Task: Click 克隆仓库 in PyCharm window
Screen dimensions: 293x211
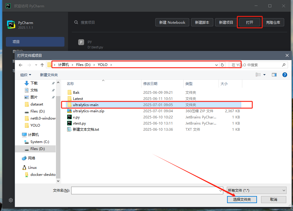Action: click(x=273, y=23)
